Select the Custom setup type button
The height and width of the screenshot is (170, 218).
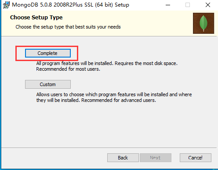tap(48, 84)
